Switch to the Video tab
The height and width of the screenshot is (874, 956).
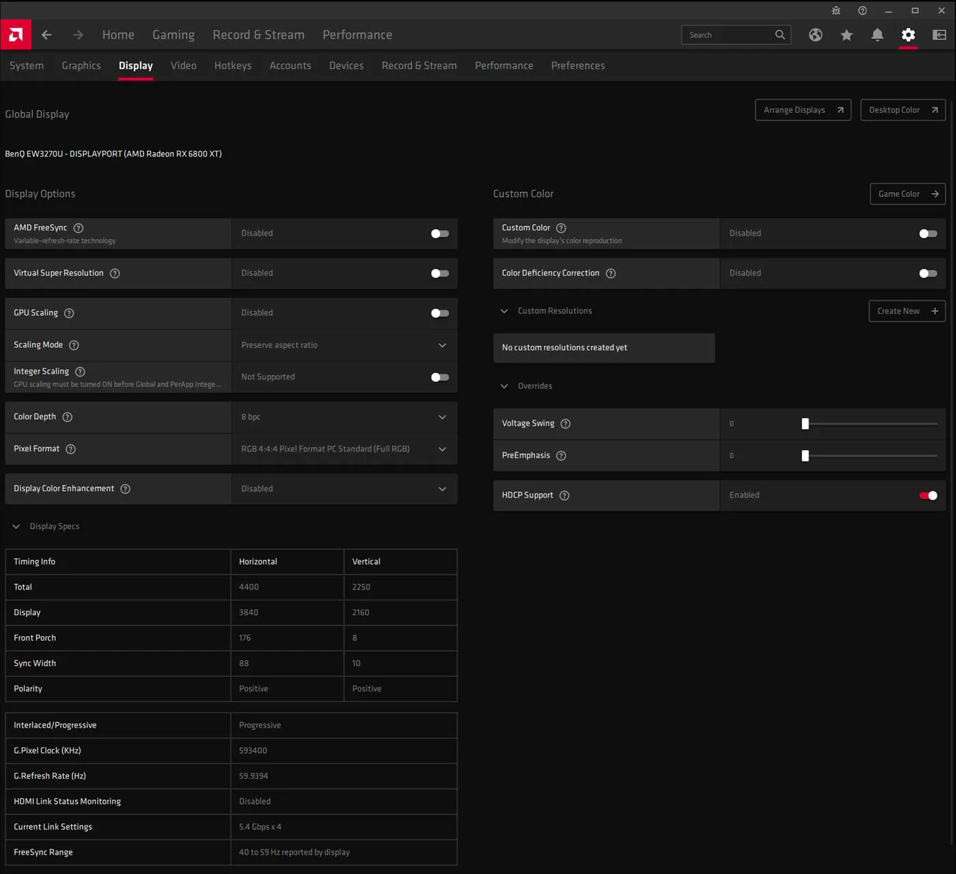coord(184,66)
